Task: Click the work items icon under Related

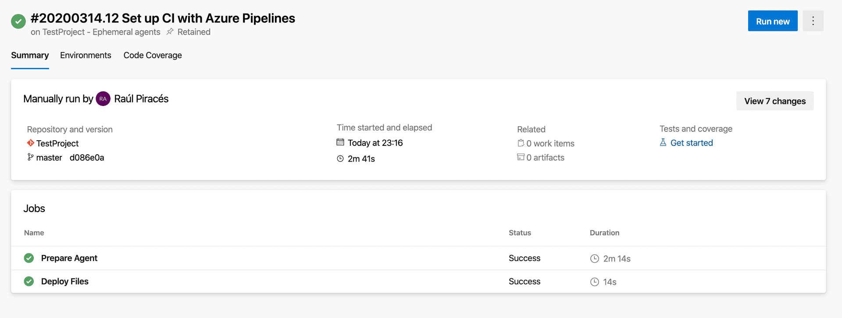Action: (521, 143)
